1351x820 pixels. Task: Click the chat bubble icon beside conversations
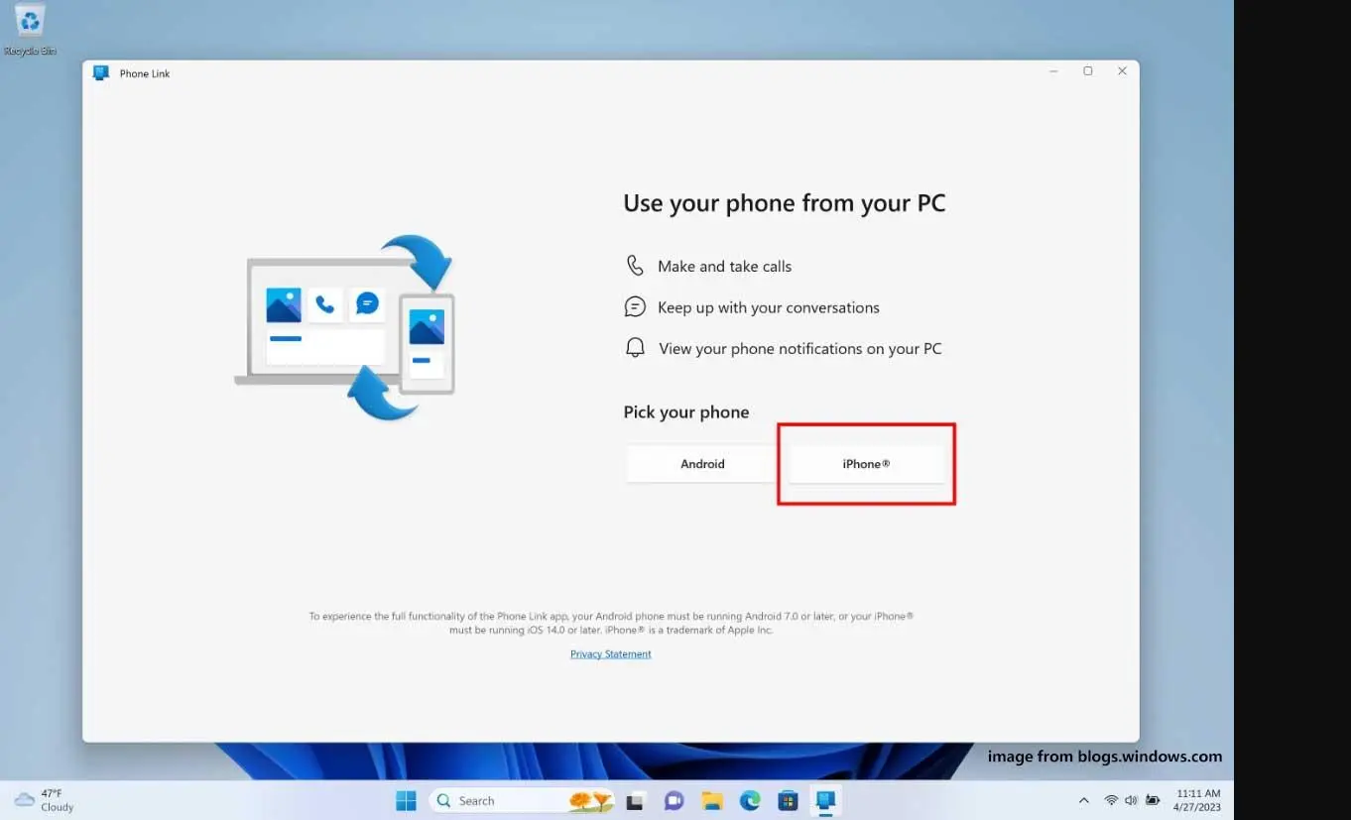[x=635, y=307]
